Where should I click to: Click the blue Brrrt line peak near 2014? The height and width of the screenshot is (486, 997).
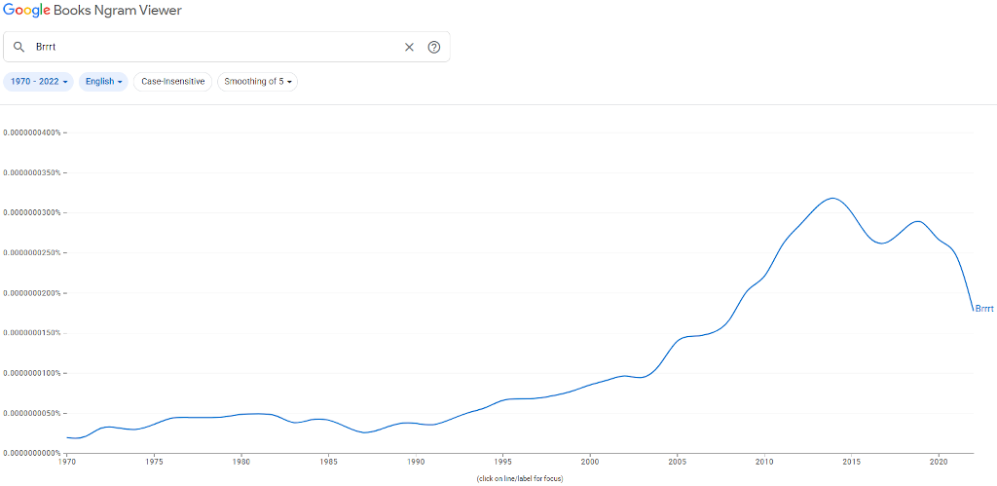[x=831, y=199]
